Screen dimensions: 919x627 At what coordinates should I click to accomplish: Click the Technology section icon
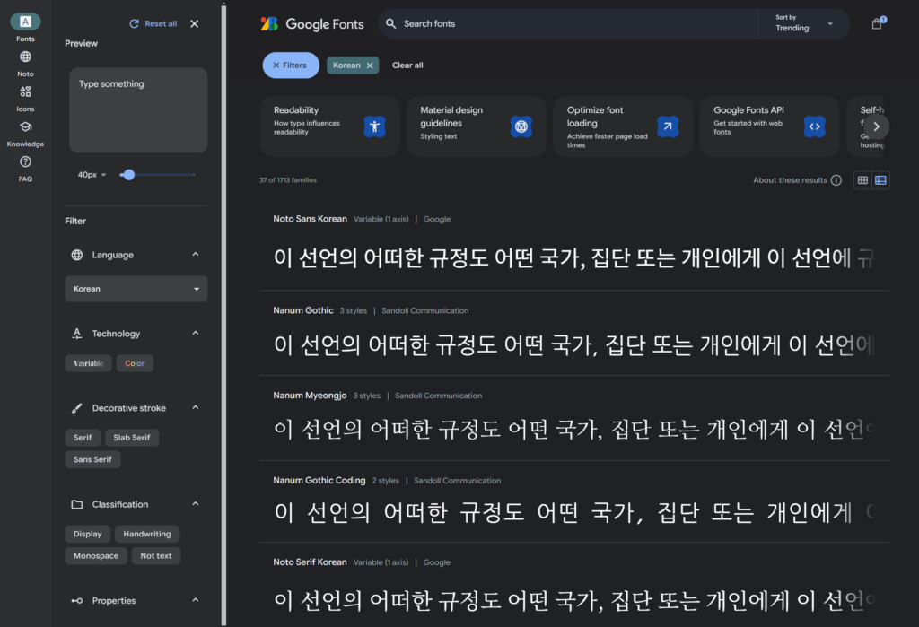[x=77, y=334]
